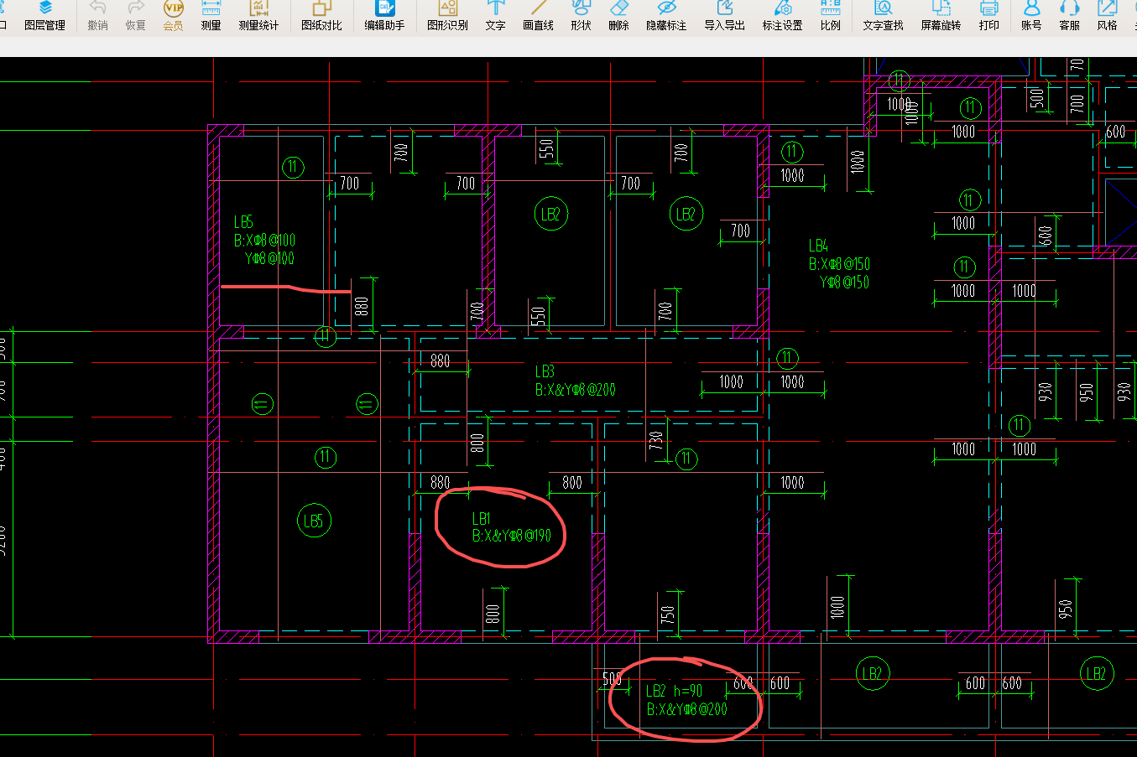This screenshot has width=1137, height=757.
Task: Open 文字查找 text search
Action: [x=883, y=16]
